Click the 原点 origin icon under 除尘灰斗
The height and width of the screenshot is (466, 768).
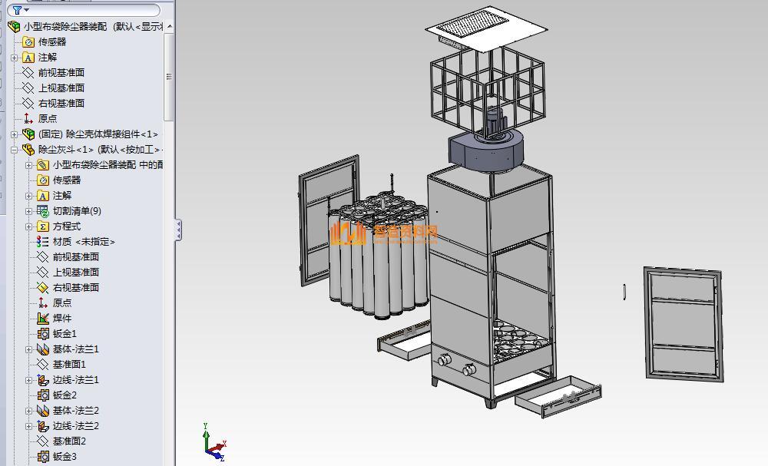pos(43,302)
